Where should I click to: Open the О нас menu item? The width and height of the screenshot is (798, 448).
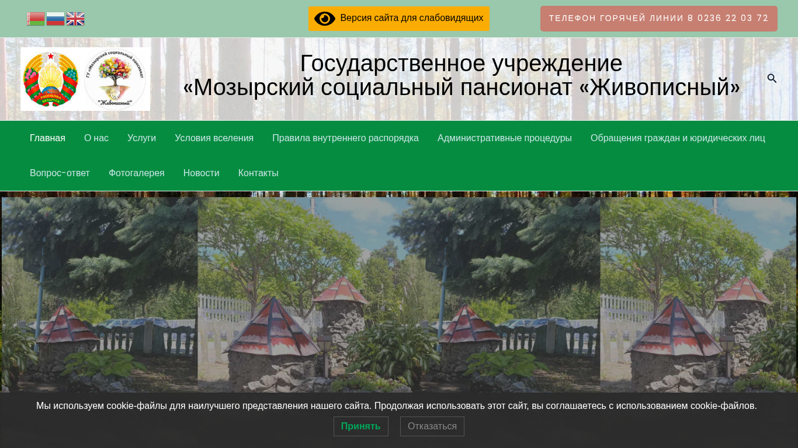coord(96,138)
